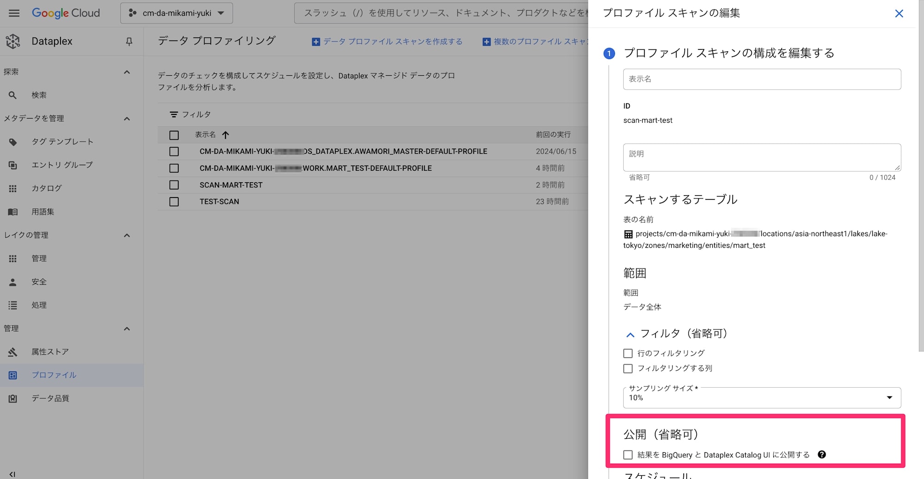The height and width of the screenshot is (479, 924).
Task: Click the person icon for 安全
Action: coord(13,282)
